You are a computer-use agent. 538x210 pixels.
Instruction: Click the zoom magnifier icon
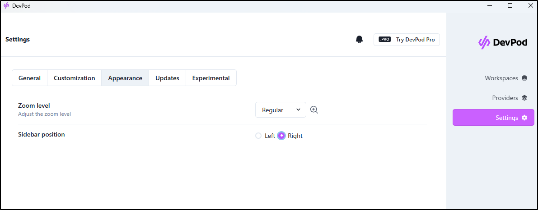[314, 110]
